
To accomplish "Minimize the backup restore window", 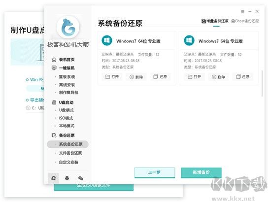I will pyautogui.click(x=250, y=11).
